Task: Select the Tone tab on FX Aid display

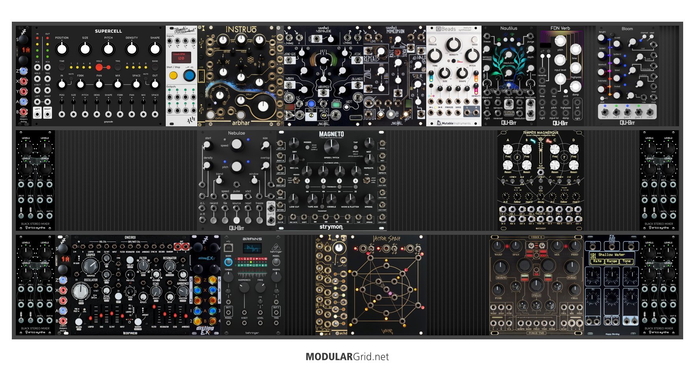Action: [x=626, y=261]
